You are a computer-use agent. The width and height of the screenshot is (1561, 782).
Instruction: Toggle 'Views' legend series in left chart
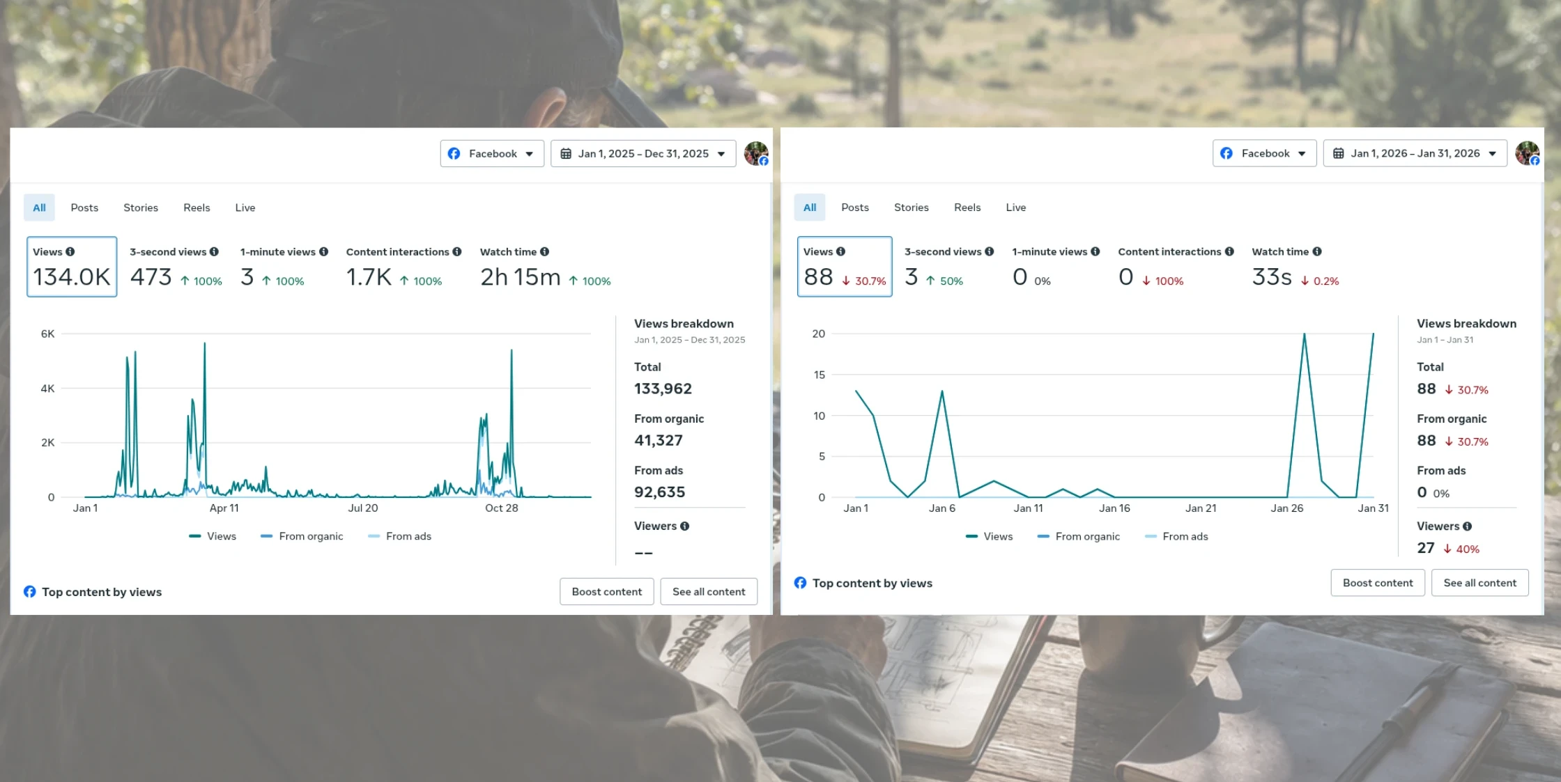pyautogui.click(x=213, y=536)
